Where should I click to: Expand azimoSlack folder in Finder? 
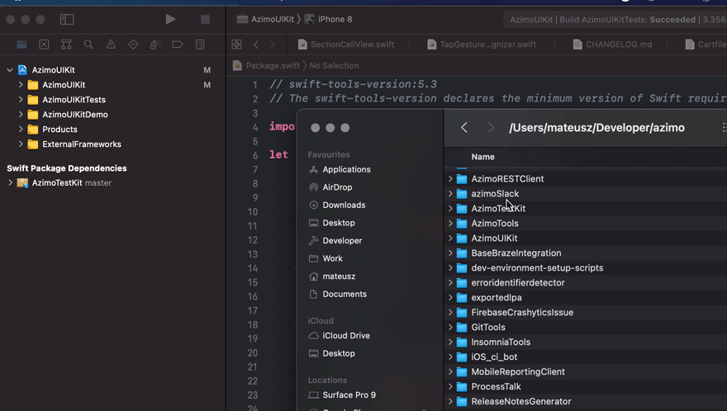pos(449,194)
